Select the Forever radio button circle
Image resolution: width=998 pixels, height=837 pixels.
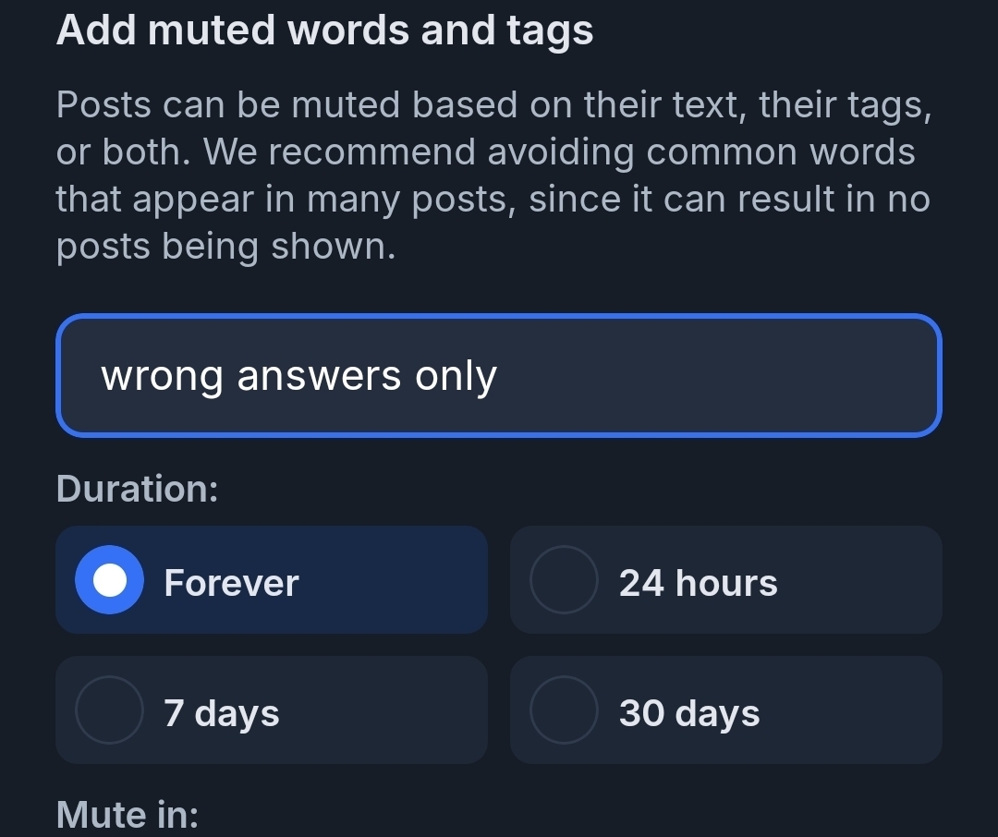pos(109,580)
